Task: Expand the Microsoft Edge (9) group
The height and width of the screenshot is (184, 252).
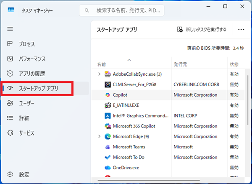Action: [99, 136]
